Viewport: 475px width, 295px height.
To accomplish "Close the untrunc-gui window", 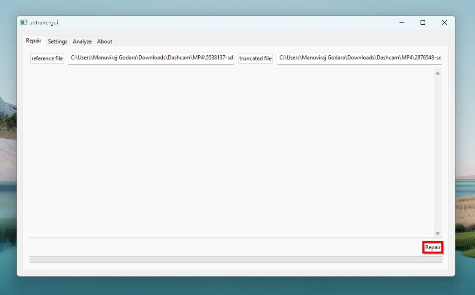I will [x=444, y=23].
